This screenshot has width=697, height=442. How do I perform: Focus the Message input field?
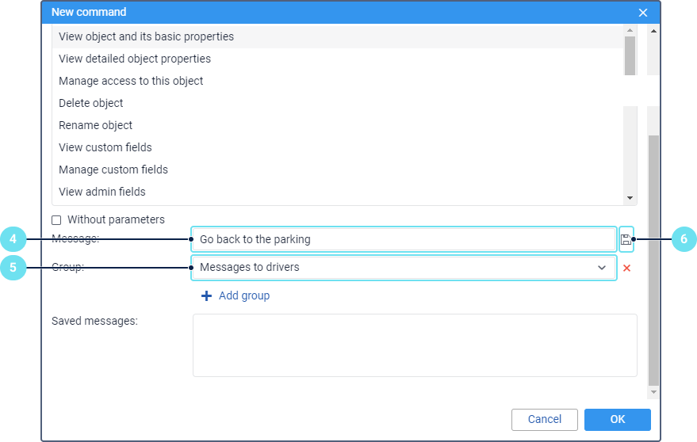tap(404, 239)
